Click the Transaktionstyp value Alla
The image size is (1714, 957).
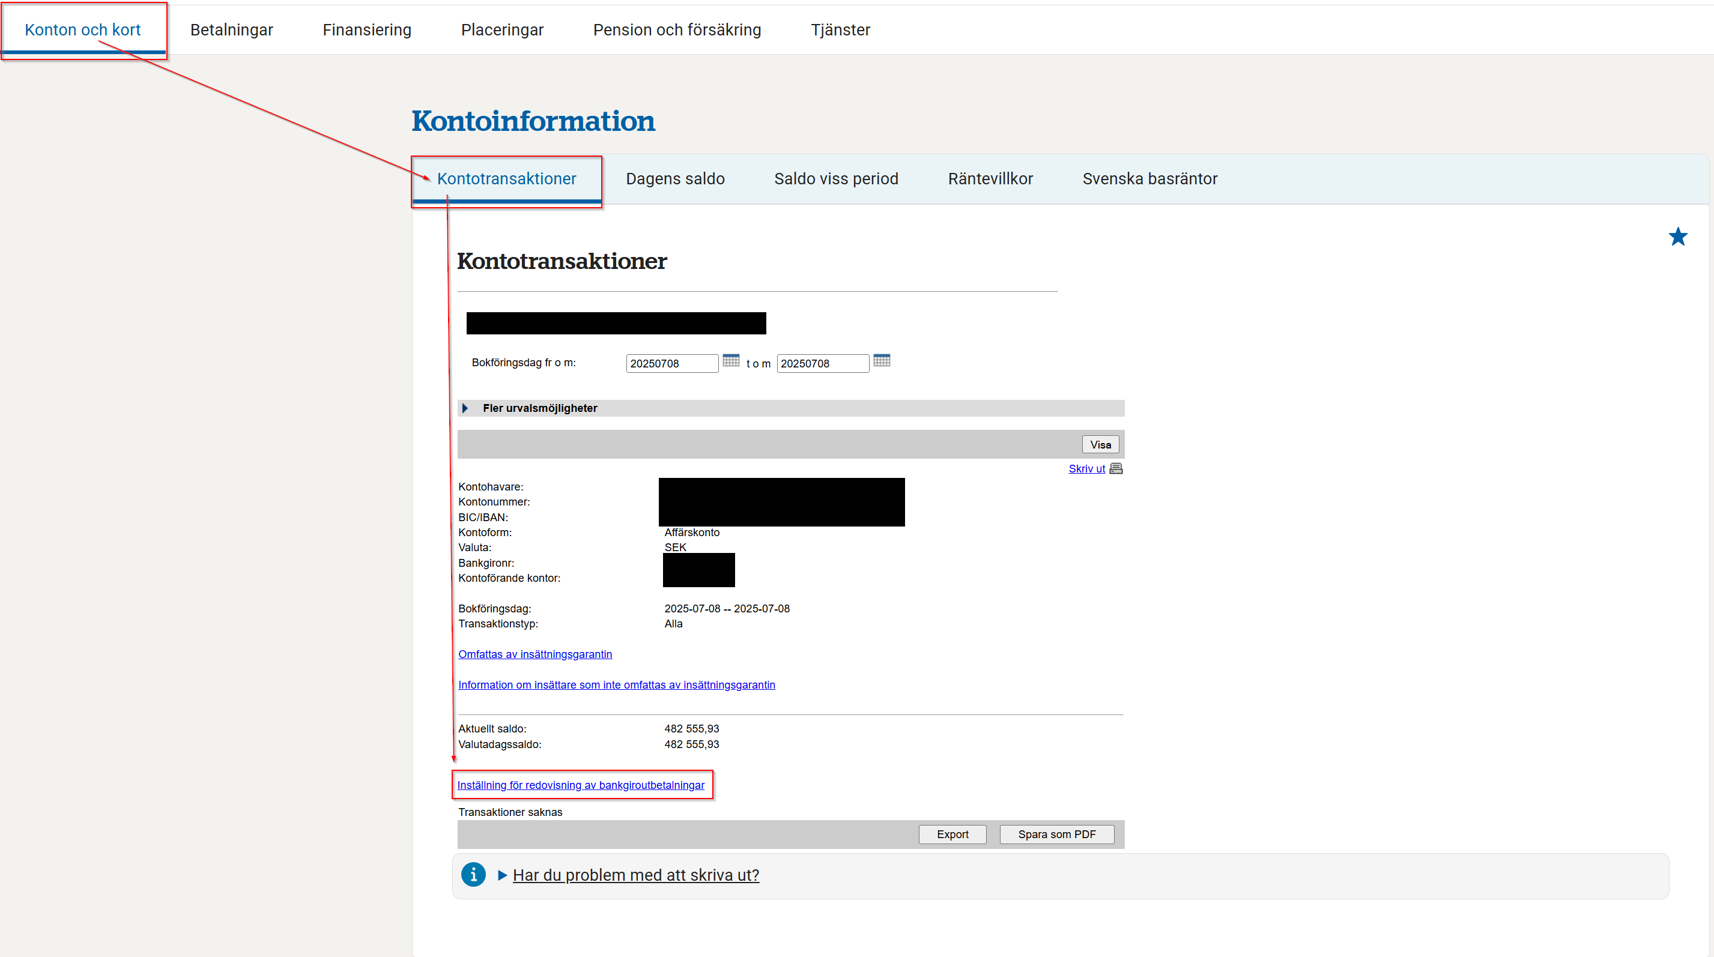673,624
